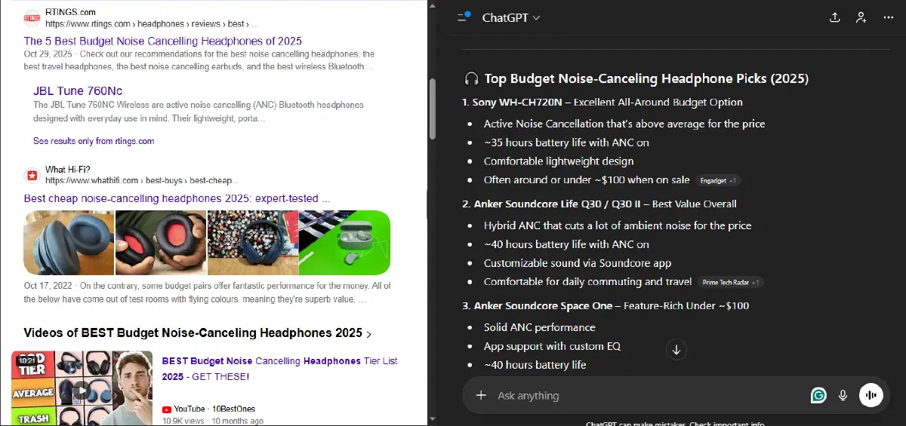This screenshot has height=426, width=906.
Task: Click 'Anker Soundcore Life Q30 / Q30 II' heading
Action: coord(563,204)
